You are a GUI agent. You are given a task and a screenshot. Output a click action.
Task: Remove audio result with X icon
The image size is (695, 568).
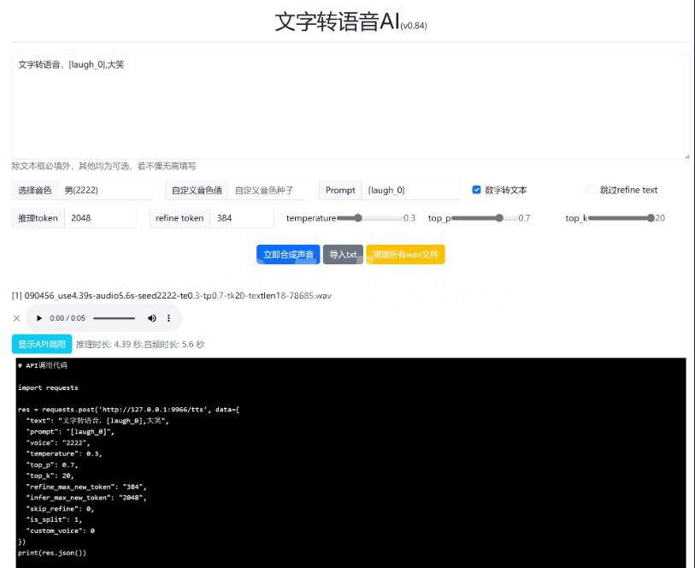click(16, 318)
